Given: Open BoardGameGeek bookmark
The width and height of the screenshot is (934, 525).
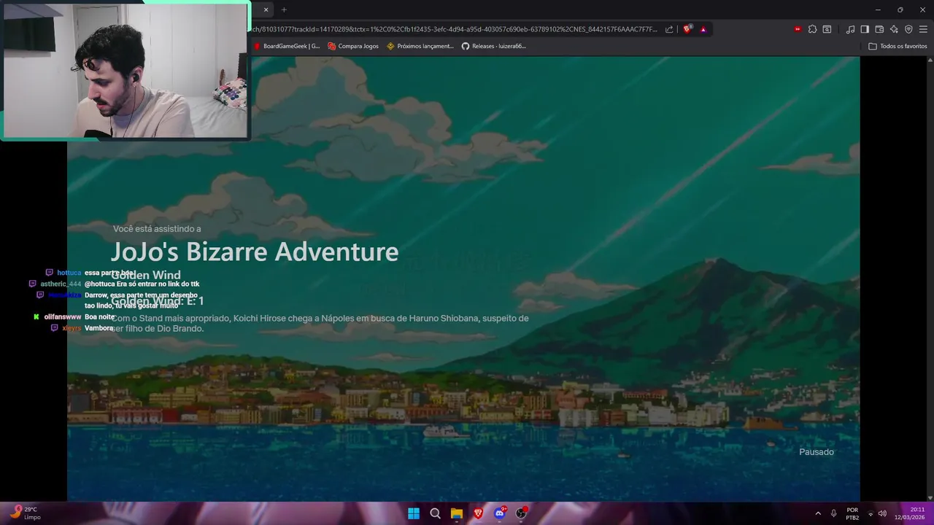Looking at the screenshot, I should [287, 46].
